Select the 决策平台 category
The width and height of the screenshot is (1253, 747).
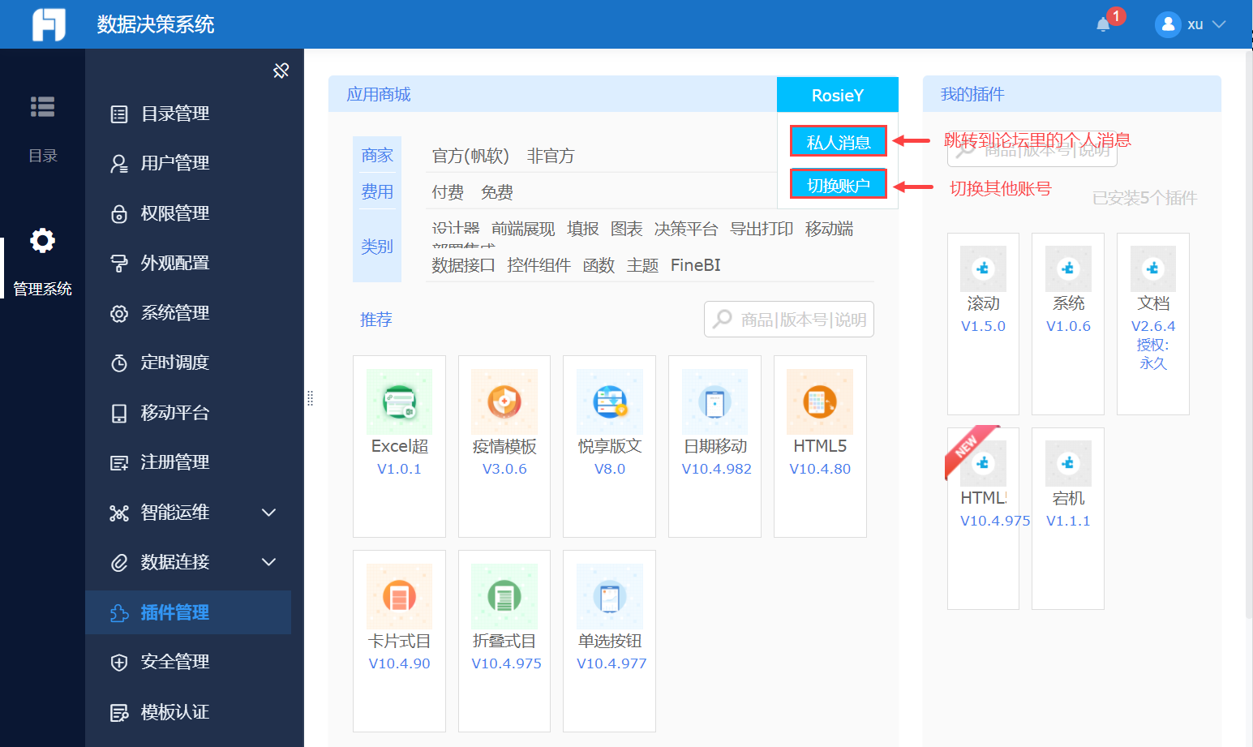tap(686, 229)
